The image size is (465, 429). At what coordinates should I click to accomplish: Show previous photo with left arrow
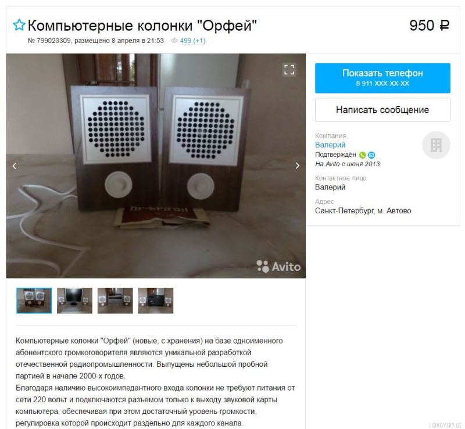[x=14, y=166]
